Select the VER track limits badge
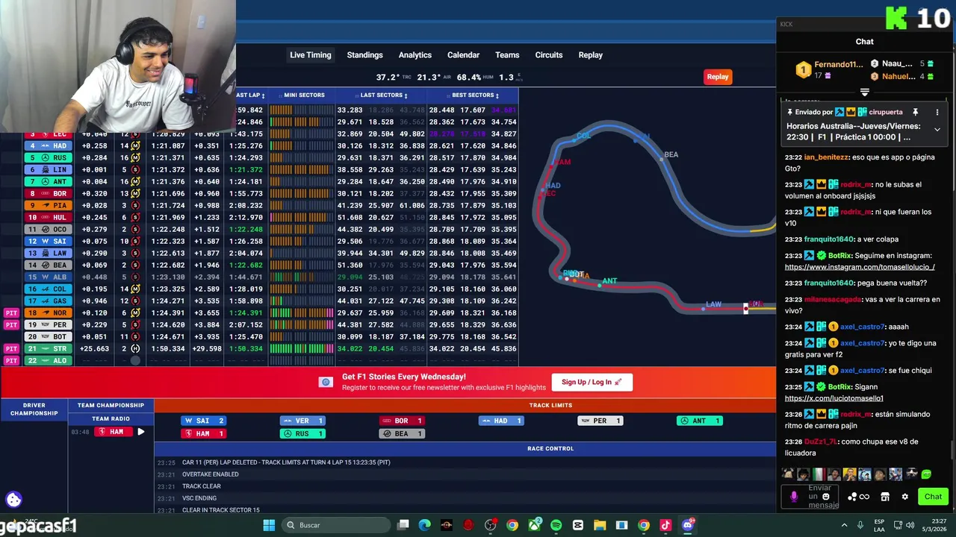Screen dimensions: 956x537 pos(302,421)
